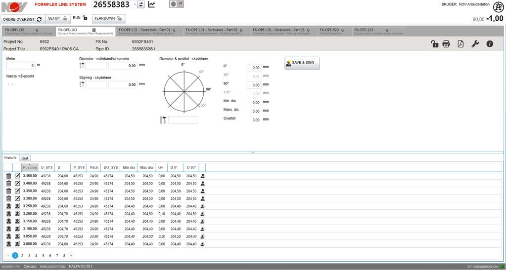Open the FX-OPE-132 operation tab

[29, 31]
